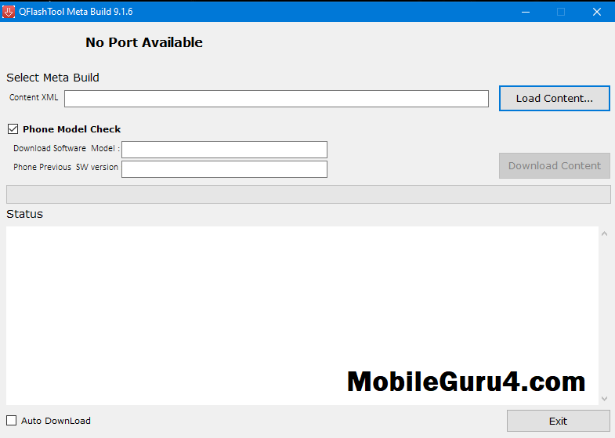615x438 pixels.
Task: Click the QFlashTool app icon in title bar
Action: tap(9, 12)
